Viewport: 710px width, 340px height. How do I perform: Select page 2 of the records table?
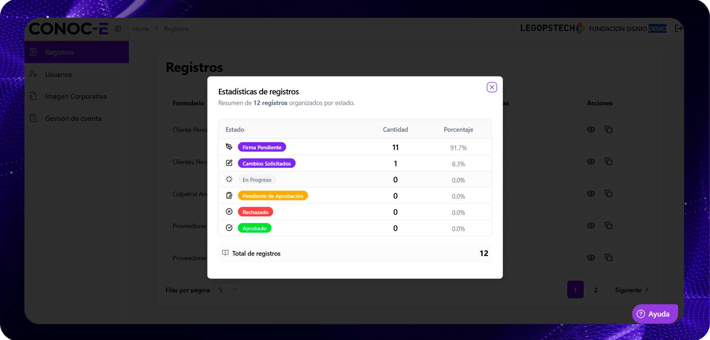[x=596, y=290]
